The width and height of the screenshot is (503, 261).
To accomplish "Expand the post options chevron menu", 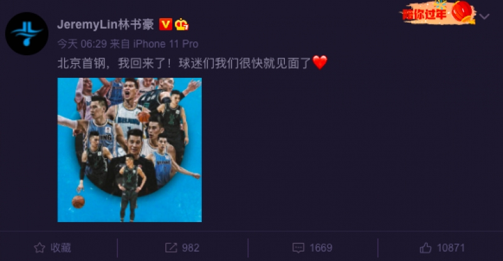I will [x=484, y=16].
